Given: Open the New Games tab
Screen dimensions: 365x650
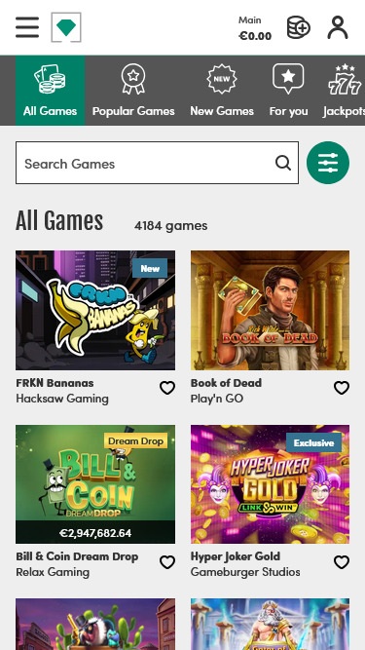Looking at the screenshot, I should (x=222, y=91).
